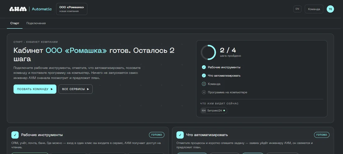
Task: Click the step 4 circle for Программа на компьютере
Action: (204, 92)
